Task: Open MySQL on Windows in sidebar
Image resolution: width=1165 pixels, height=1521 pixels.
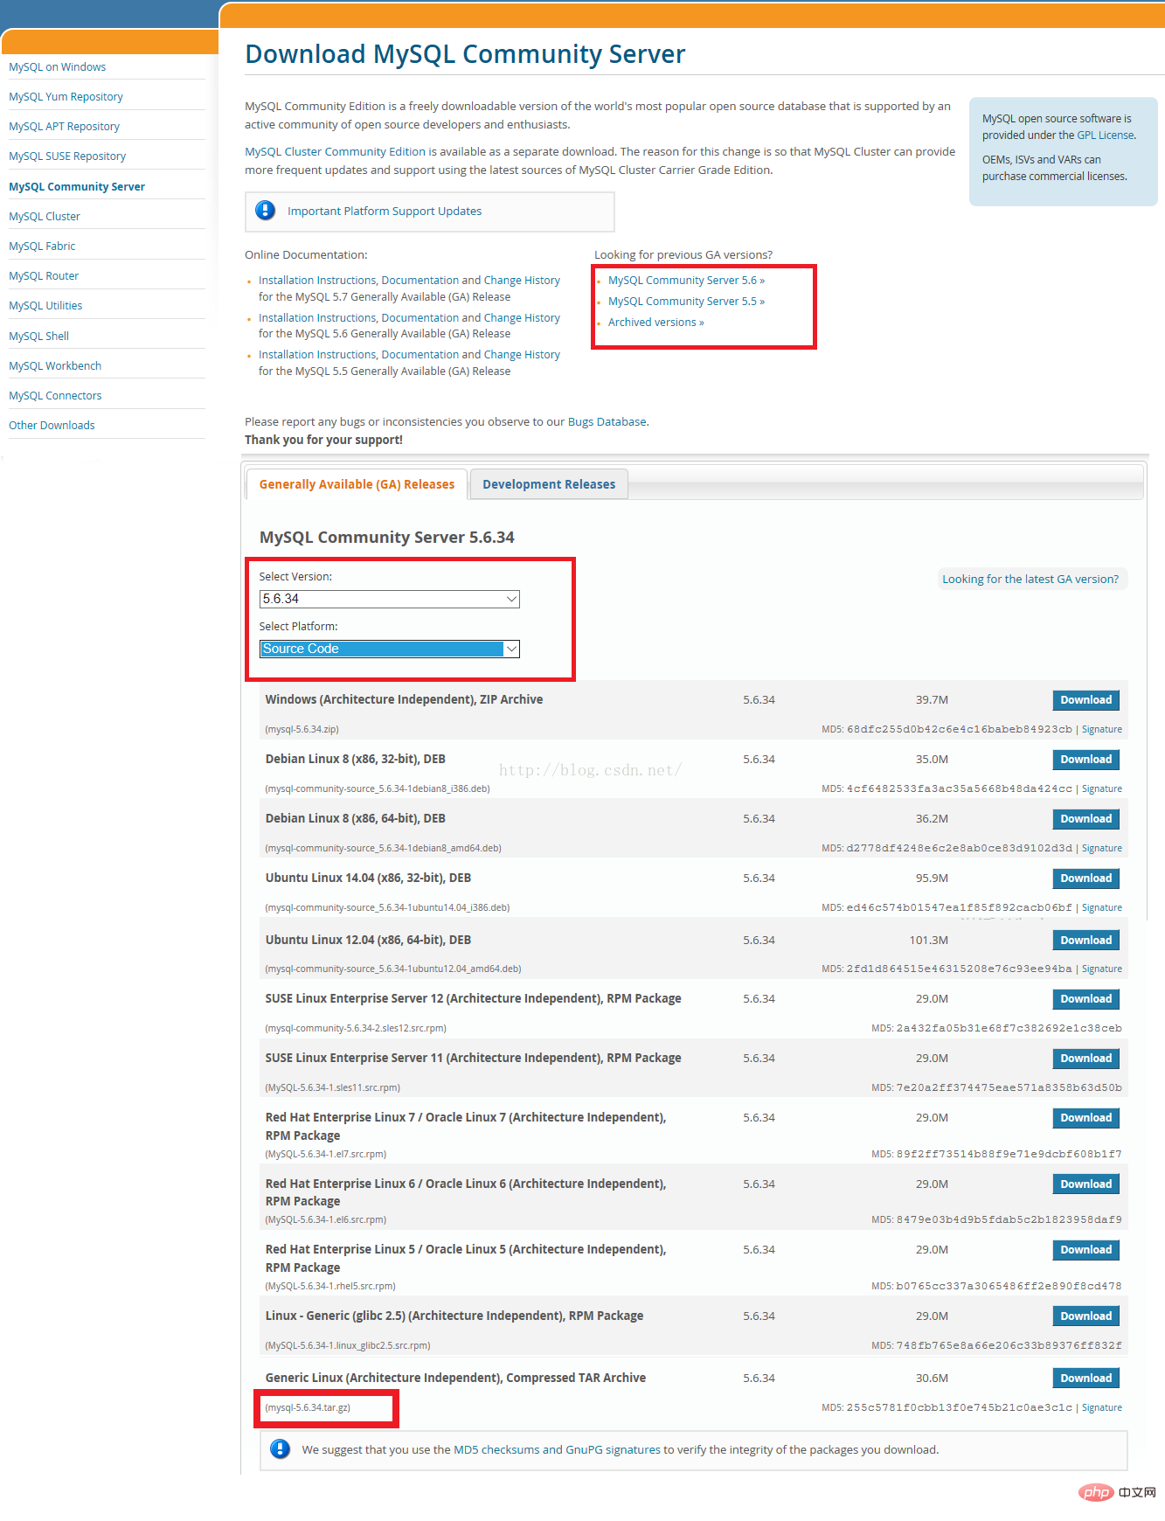Action: [58, 67]
